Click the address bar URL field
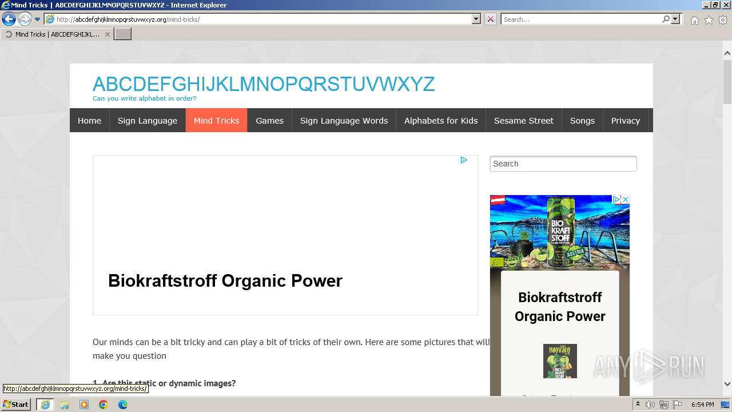Image resolution: width=732 pixels, height=412 pixels. click(263, 19)
